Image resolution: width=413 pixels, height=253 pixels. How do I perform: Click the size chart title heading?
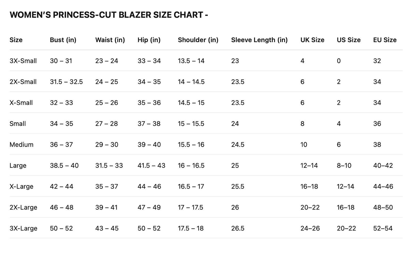point(109,15)
